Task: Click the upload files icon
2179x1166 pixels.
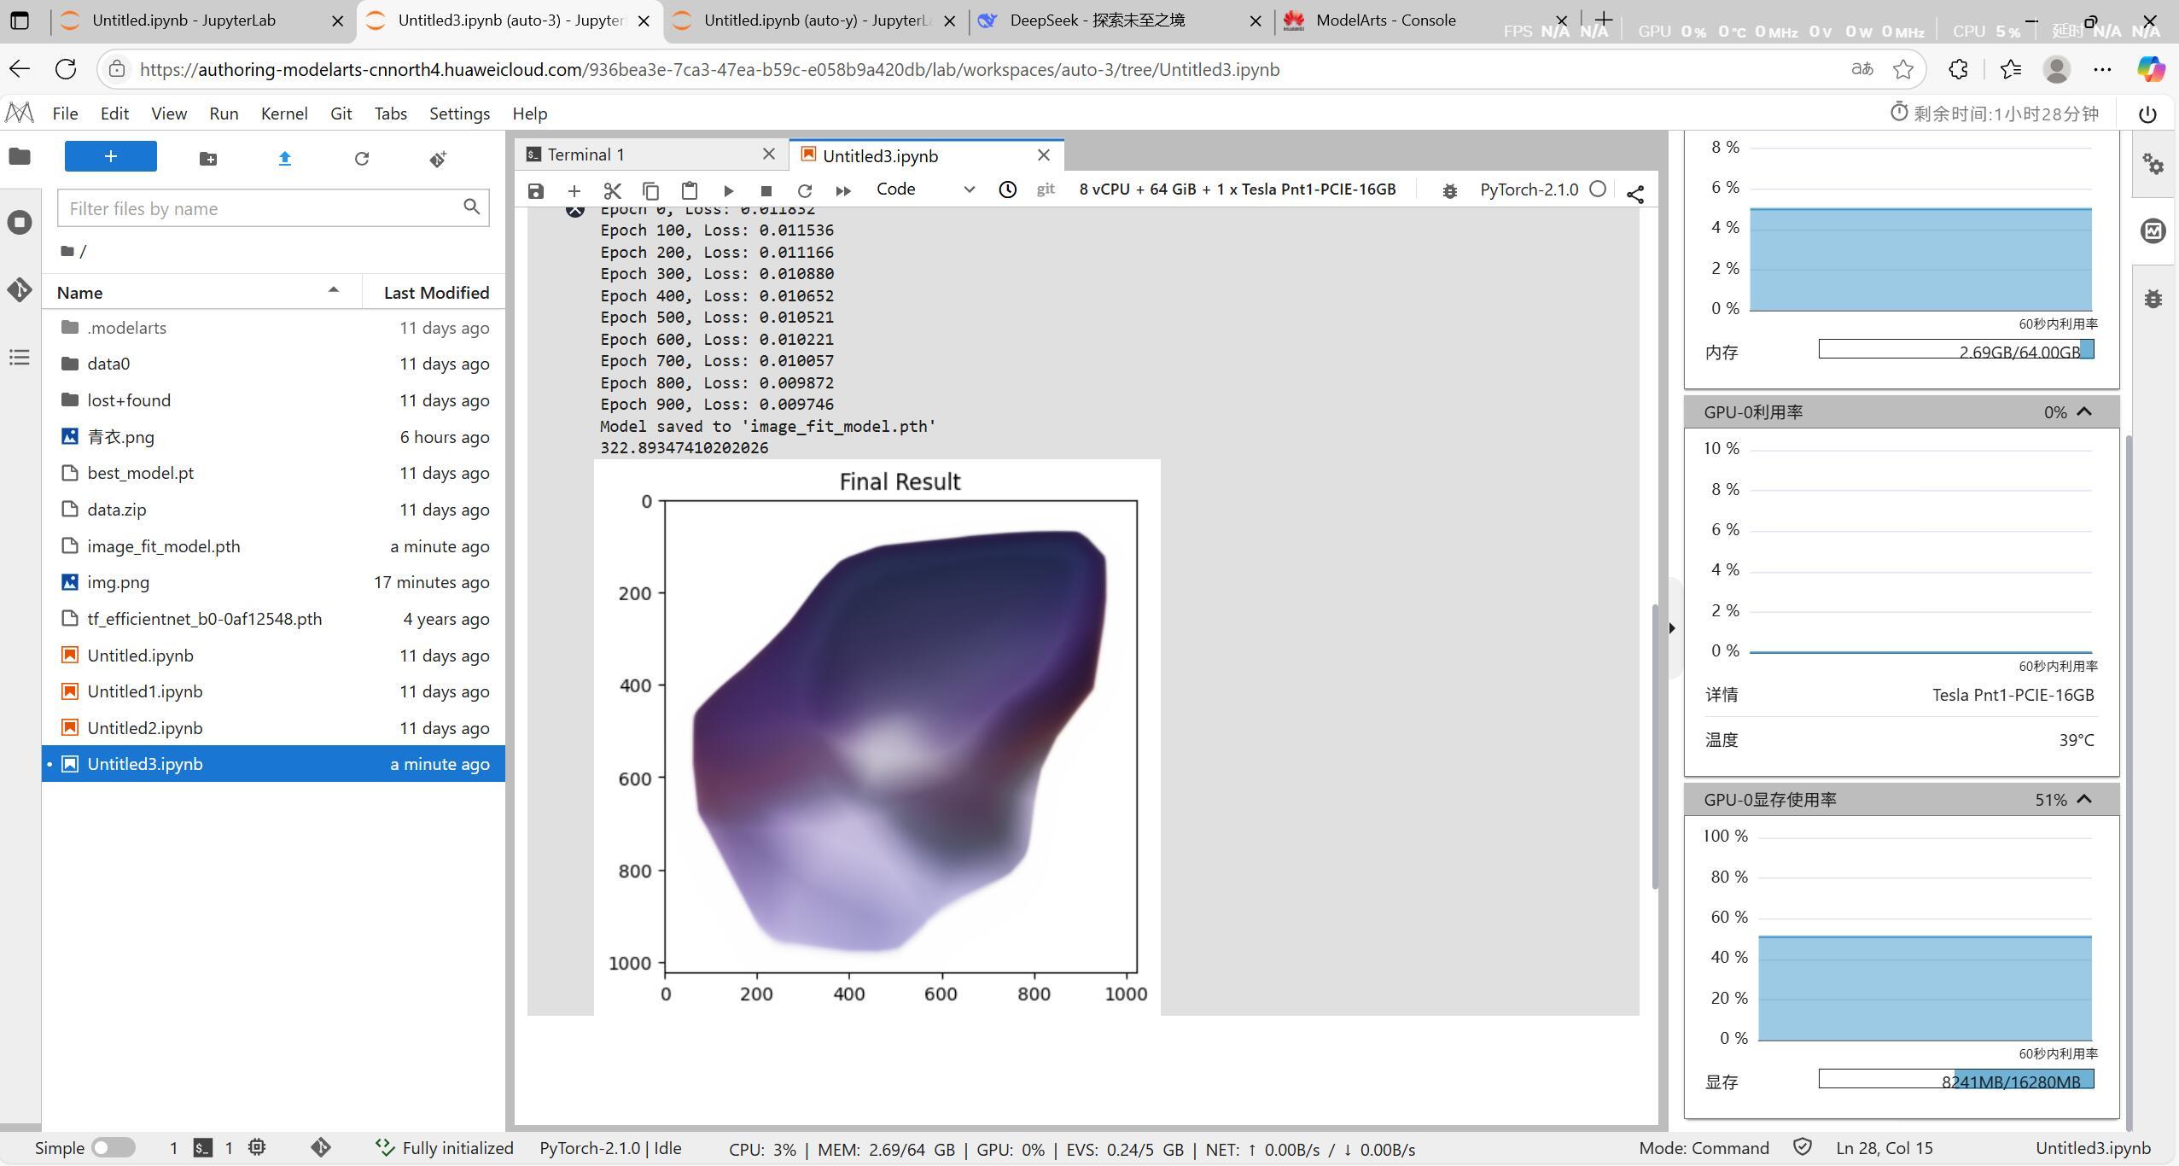Action: point(285,159)
